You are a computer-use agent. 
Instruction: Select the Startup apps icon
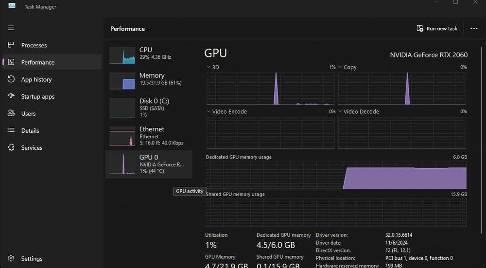11,96
